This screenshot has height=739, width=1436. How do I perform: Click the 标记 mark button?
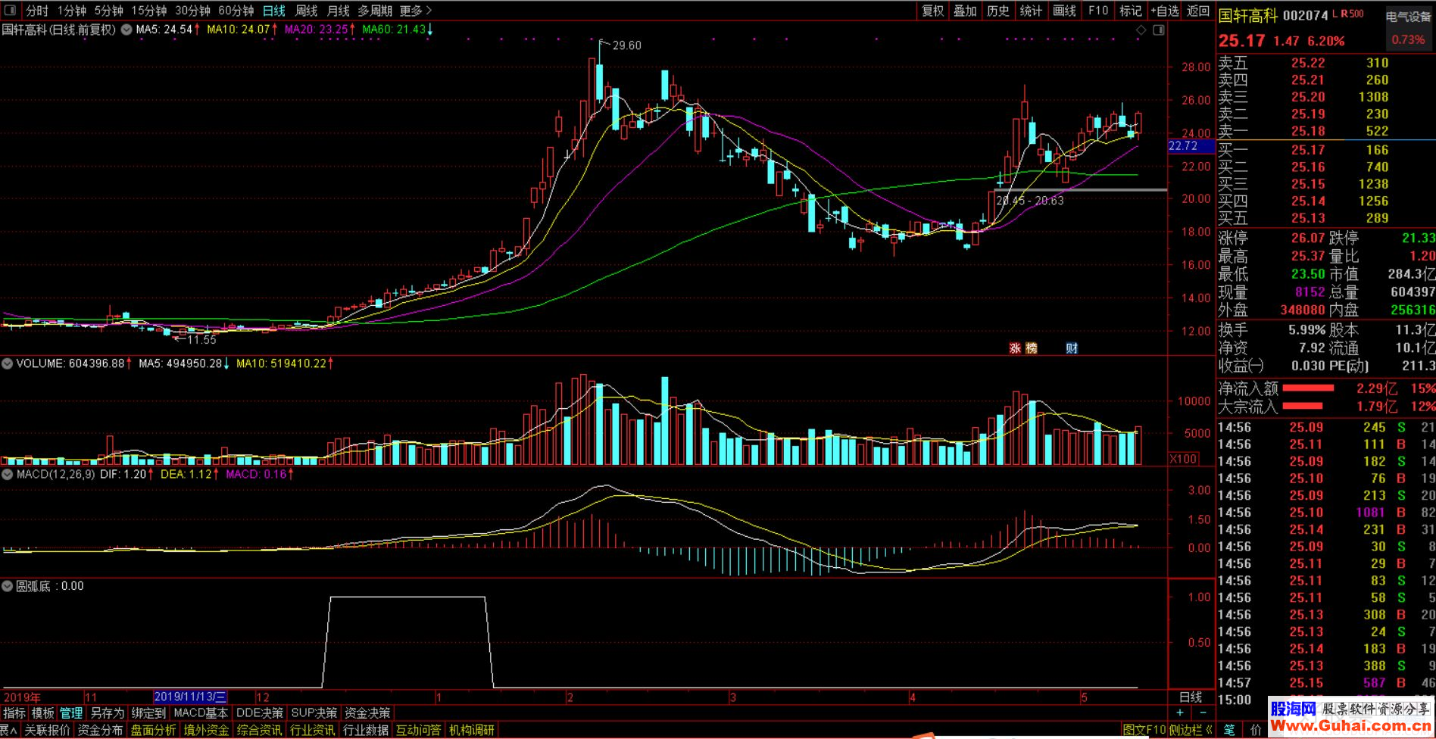(1131, 11)
